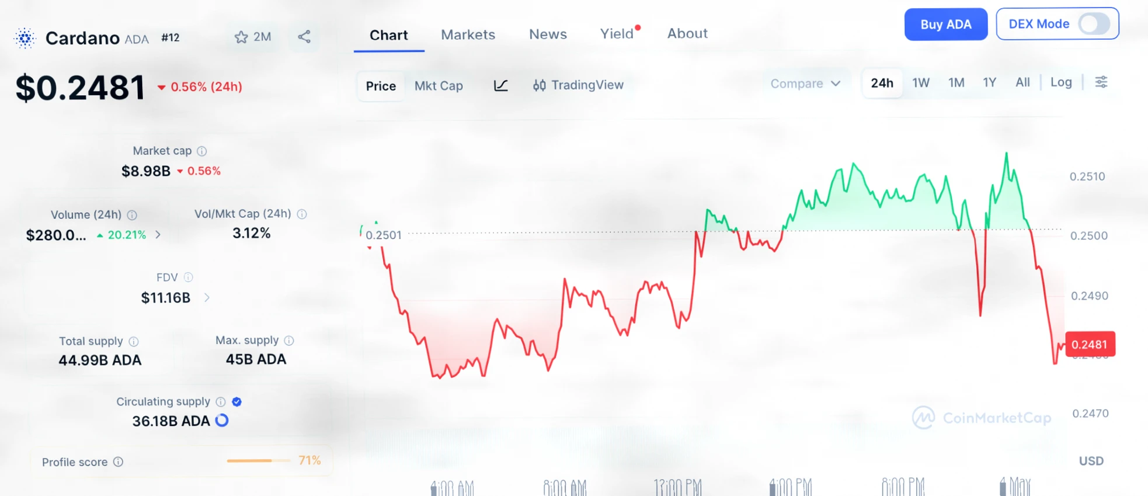The image size is (1148, 496).
Task: Click the Profile score progress bar
Action: tap(258, 461)
